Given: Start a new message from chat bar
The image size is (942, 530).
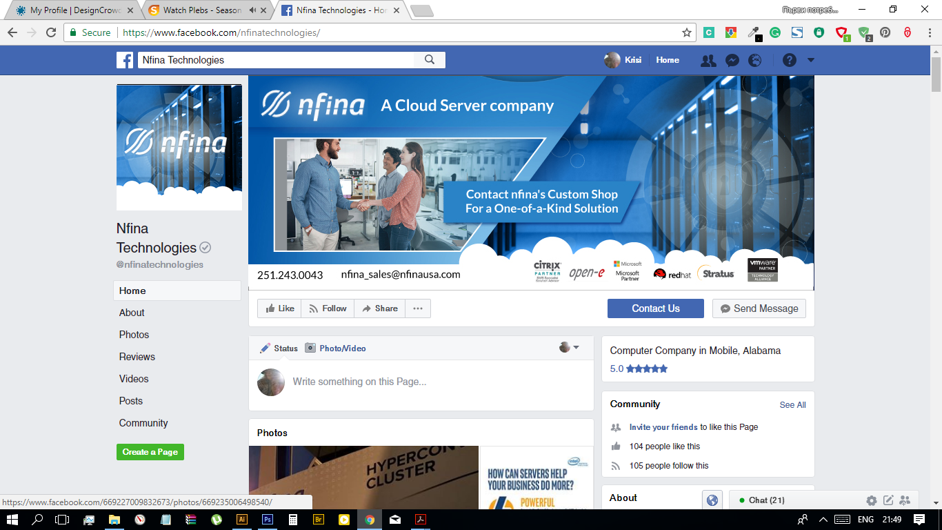Looking at the screenshot, I should point(888,500).
